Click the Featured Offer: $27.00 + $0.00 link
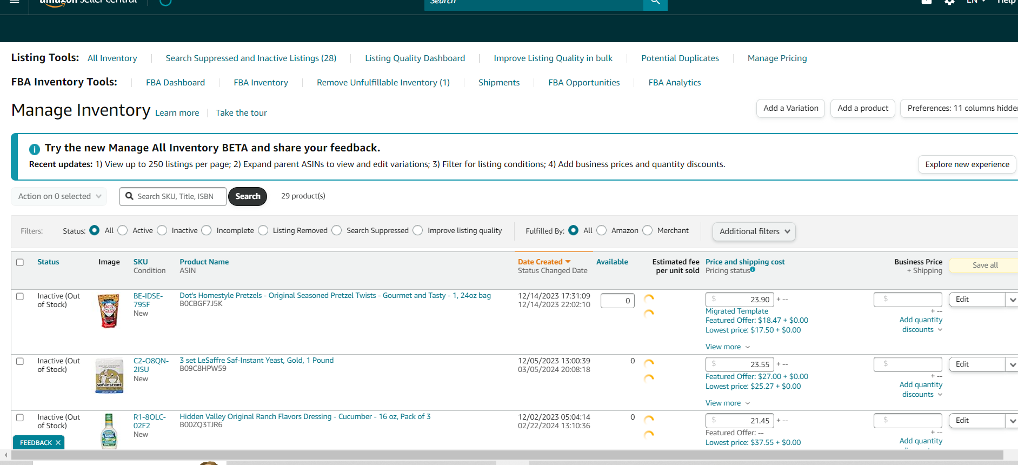The width and height of the screenshot is (1018, 465). (756, 376)
